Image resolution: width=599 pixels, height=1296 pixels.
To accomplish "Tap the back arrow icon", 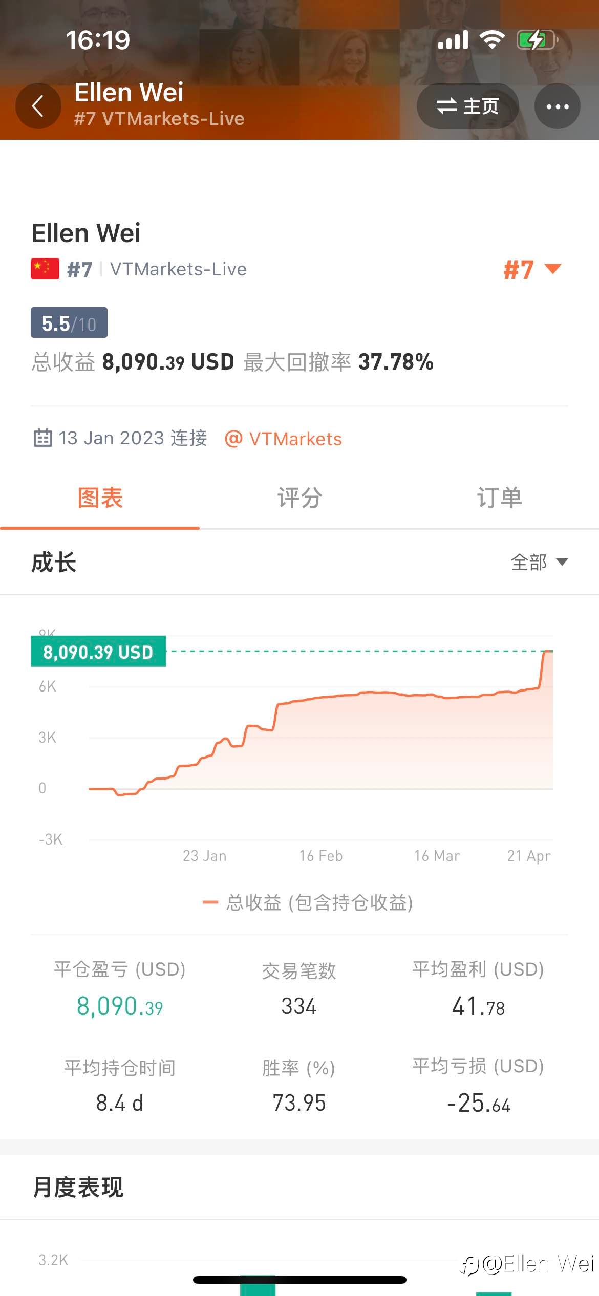I will 38,106.
